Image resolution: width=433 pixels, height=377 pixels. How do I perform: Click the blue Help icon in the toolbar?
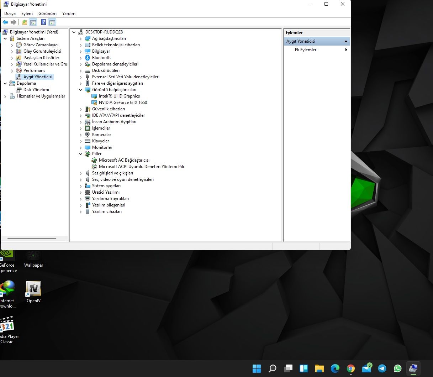(43, 22)
